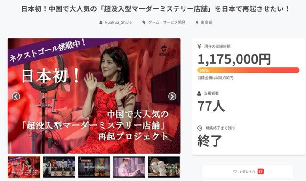
Task: Click the supporter person icon beside 支援者数
Action: coord(199,93)
